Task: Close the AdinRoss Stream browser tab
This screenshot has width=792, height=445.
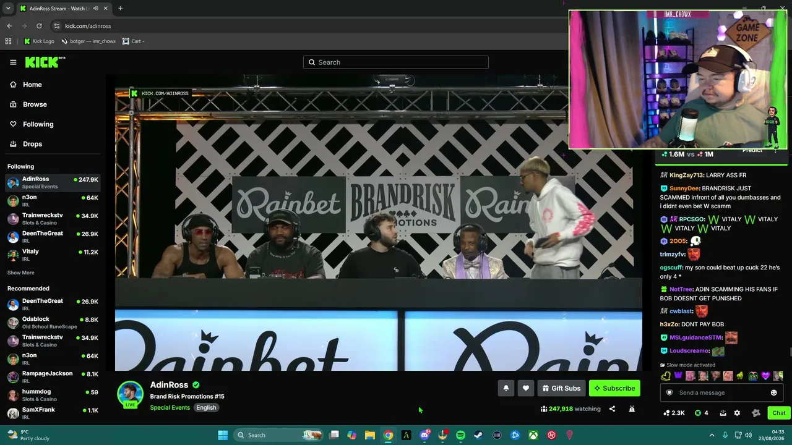Action: pos(105,9)
